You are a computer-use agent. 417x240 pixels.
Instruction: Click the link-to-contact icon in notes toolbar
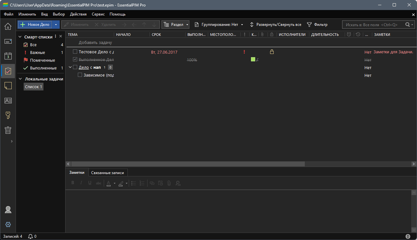click(178, 183)
